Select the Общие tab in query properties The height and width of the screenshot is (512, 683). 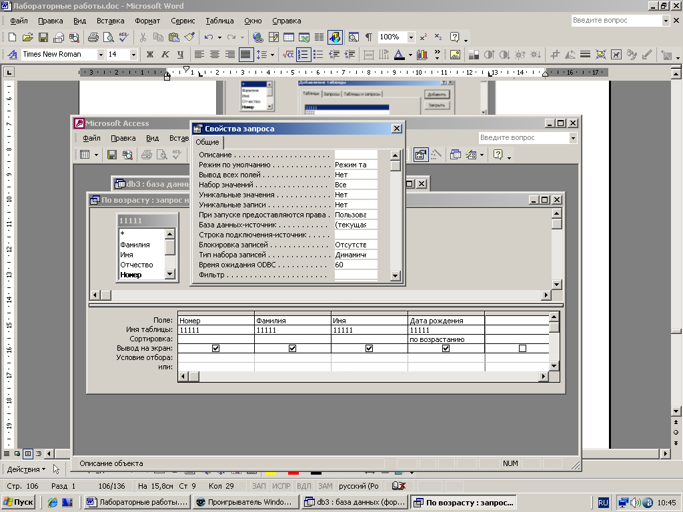[x=207, y=143]
